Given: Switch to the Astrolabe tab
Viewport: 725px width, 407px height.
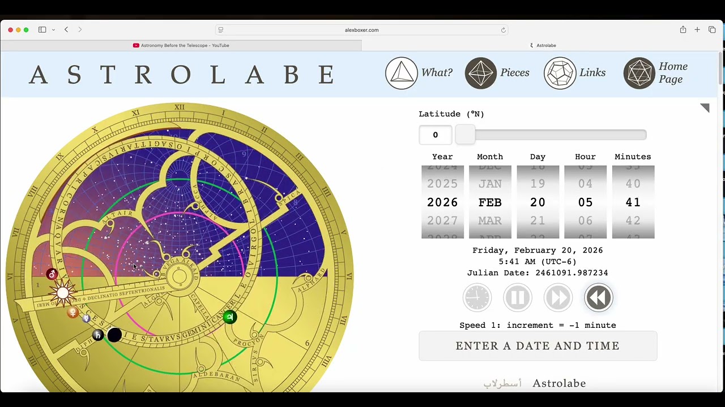Looking at the screenshot, I should click(x=543, y=45).
